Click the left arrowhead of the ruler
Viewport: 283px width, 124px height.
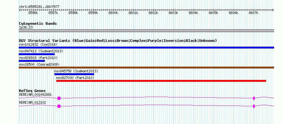[x=20, y=10]
